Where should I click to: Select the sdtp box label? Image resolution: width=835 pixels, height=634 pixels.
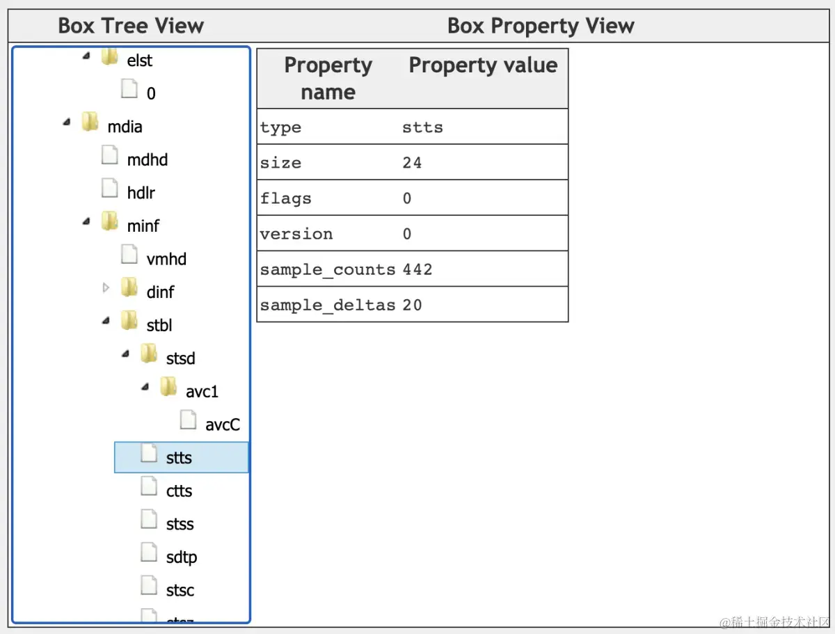(182, 557)
